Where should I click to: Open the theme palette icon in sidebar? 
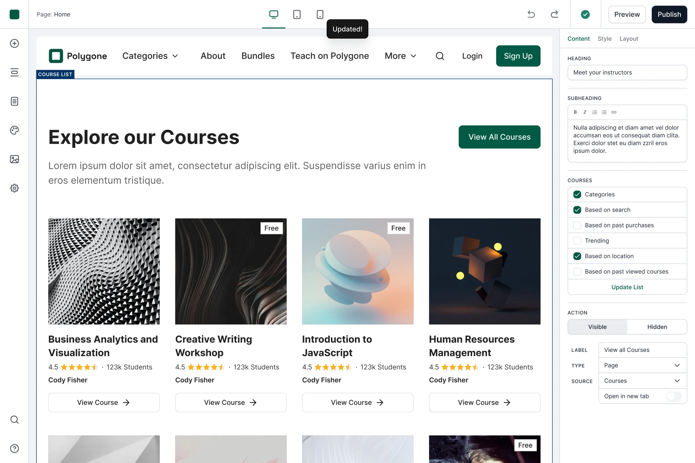[14, 130]
